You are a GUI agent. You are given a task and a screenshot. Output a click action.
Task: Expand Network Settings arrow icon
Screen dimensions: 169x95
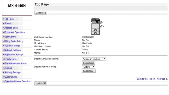tap(3, 50)
